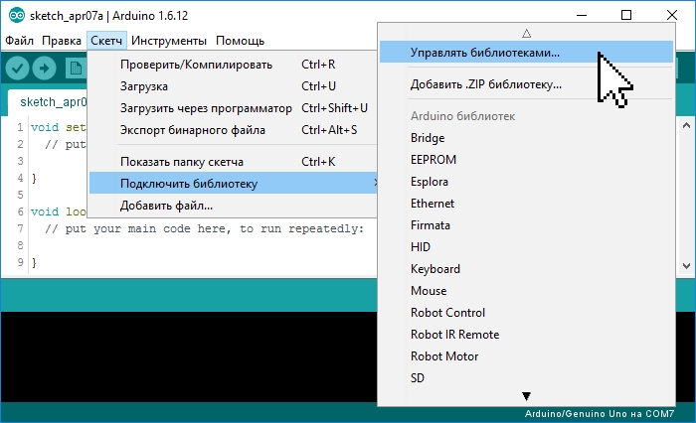Screen dimensions: 696x423
Task: Click the editor scrollbar down arrow
Action: pyautogui.click(x=686, y=266)
